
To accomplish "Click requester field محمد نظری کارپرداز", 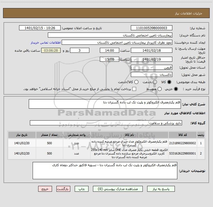I will click(117, 42).
